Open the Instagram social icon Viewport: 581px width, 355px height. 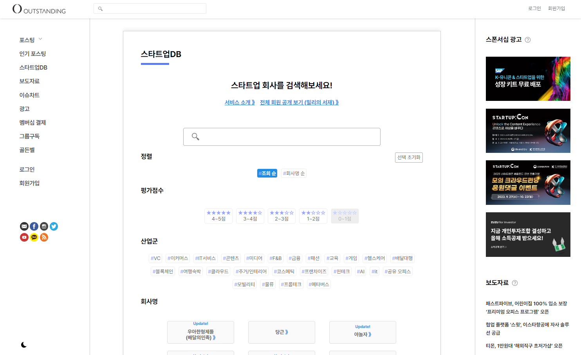point(44,226)
